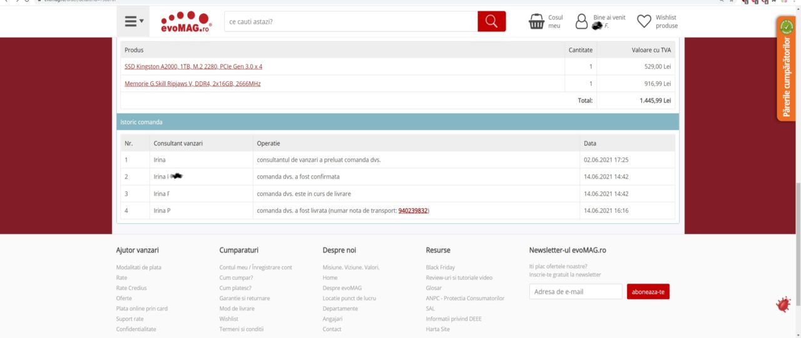The width and height of the screenshot is (801, 338).
Task: Open 'Contact' footer link
Action: tap(332, 329)
